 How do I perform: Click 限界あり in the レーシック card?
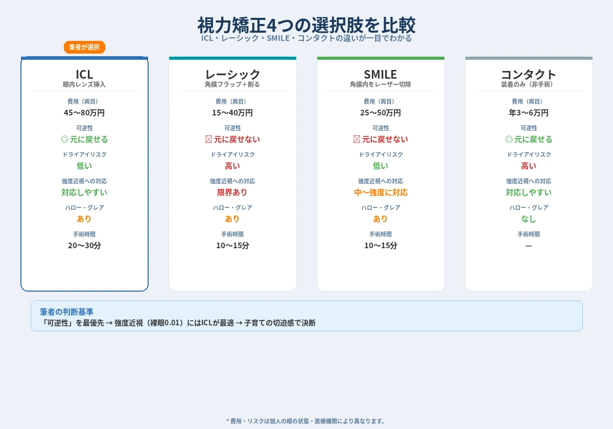coord(232,193)
